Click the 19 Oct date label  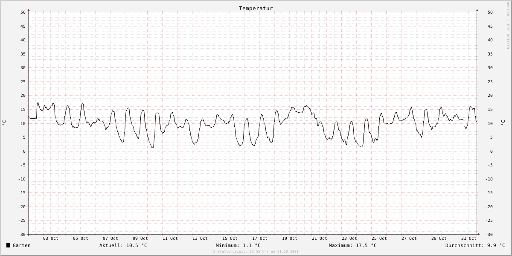click(x=290, y=239)
